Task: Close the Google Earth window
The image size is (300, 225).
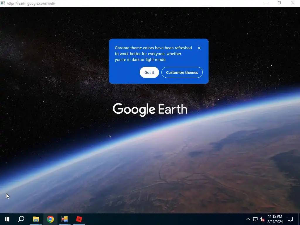Action: pyautogui.click(x=293, y=3)
